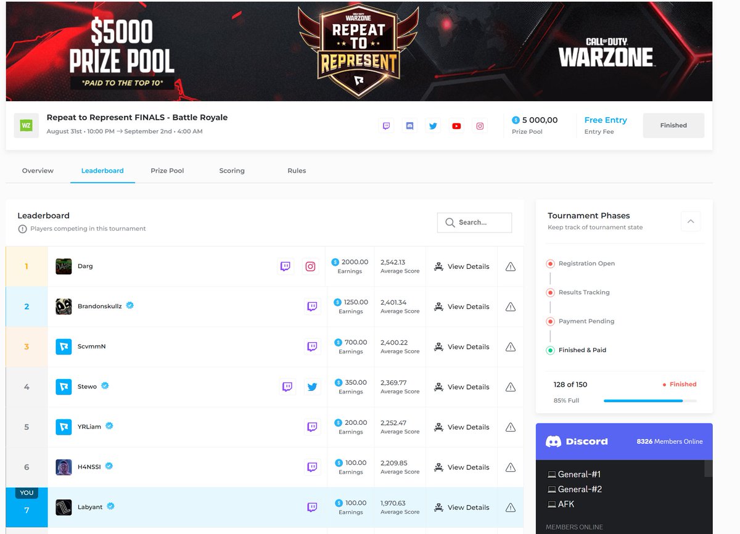The height and width of the screenshot is (534, 740).
Task: Click the YouTube icon near the tournament title
Action: coord(456,125)
